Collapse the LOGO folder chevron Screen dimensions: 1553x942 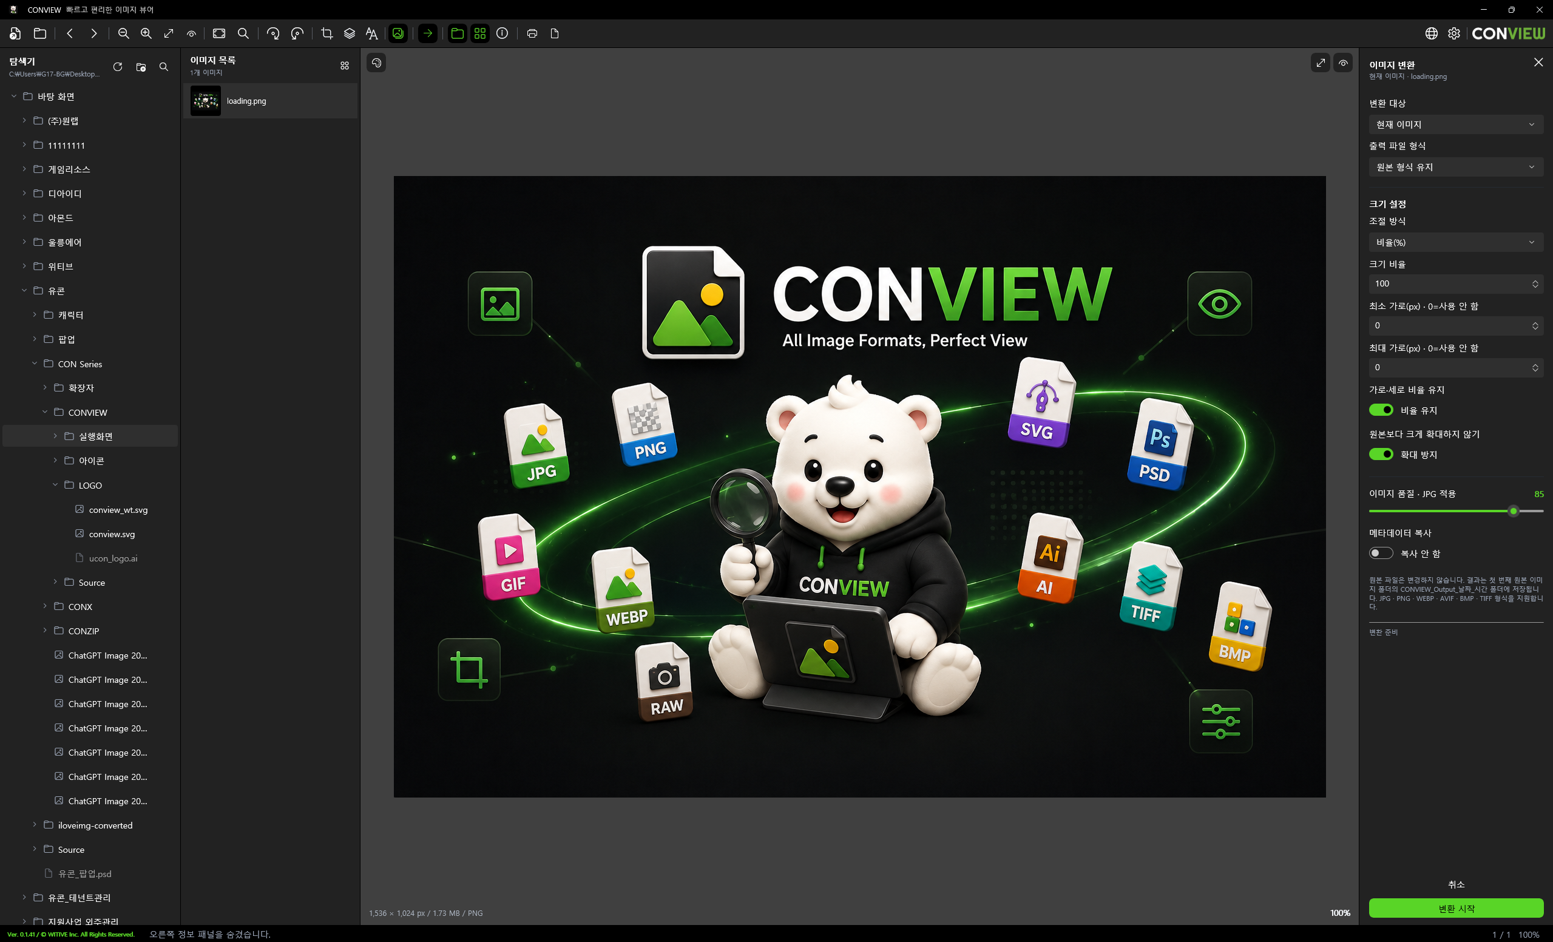click(55, 485)
